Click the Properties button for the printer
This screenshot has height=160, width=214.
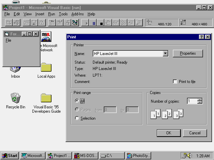click(188, 53)
